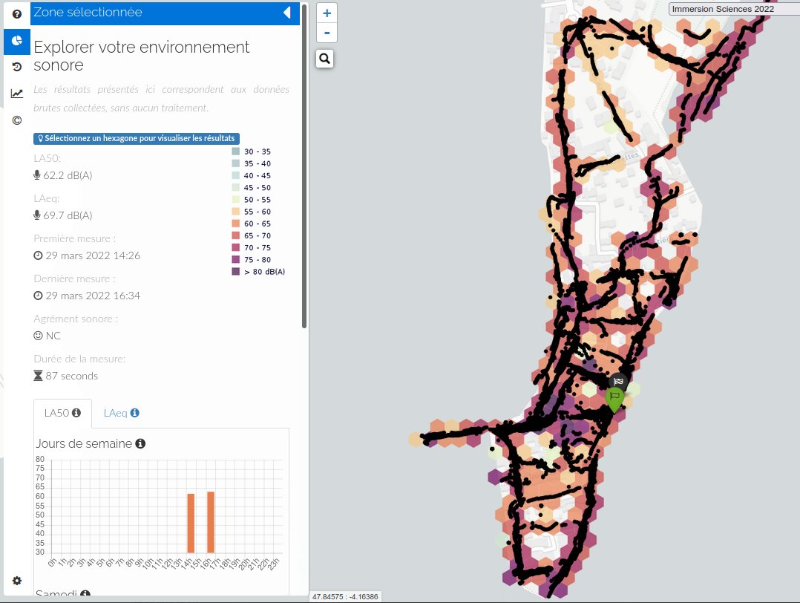Screen dimensions: 800x603
Task: Click the 50 - 55 legend entry
Action: 252,200
